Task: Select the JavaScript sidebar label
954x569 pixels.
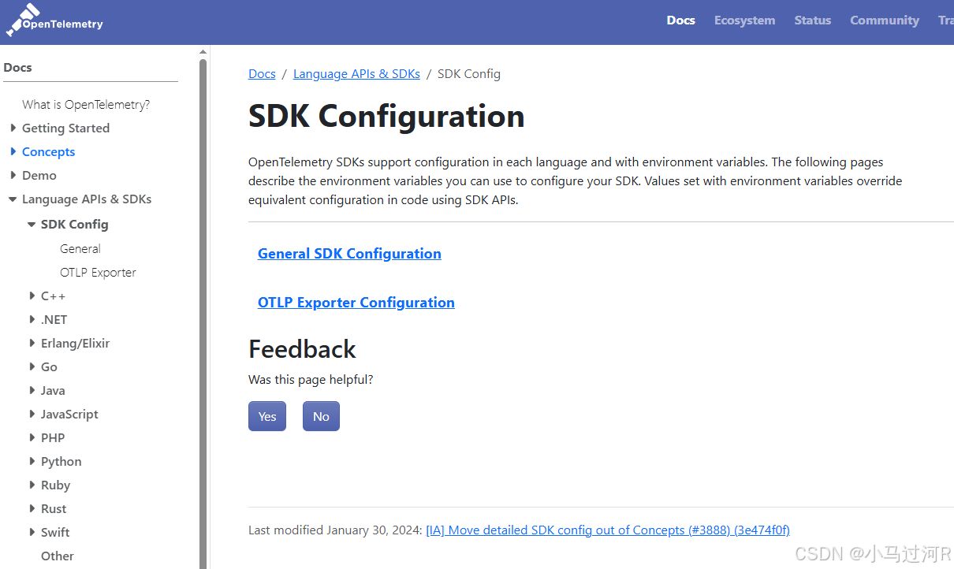Action: coord(69,415)
